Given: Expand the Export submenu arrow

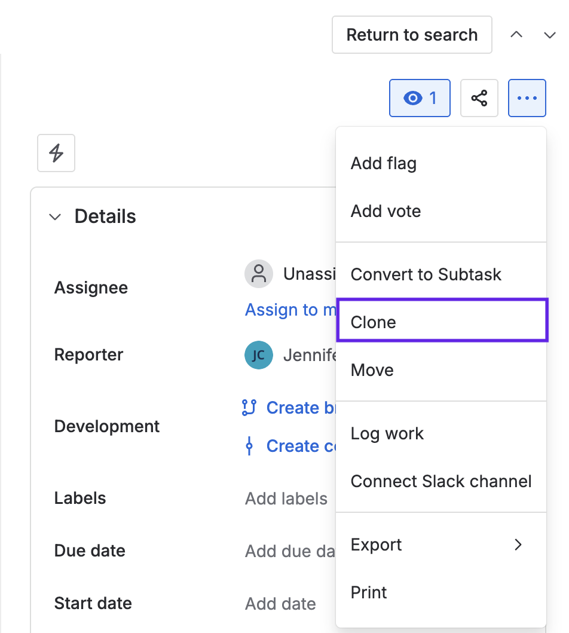Looking at the screenshot, I should pyautogui.click(x=518, y=545).
